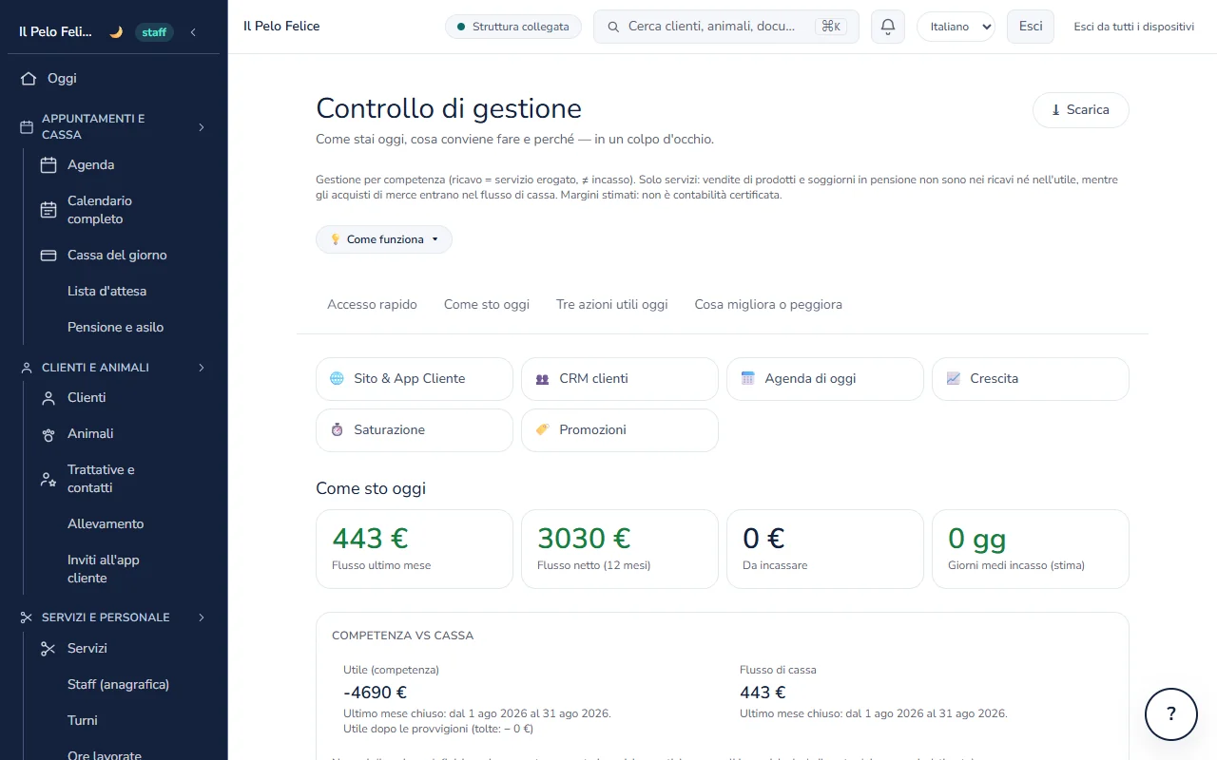This screenshot has height=760, width=1217.
Task: Select the Come sto oggi tab
Action: coord(487,305)
